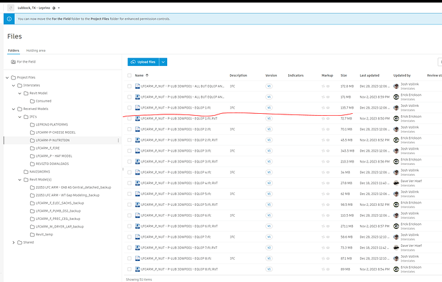Click Erick Erickson's avatar on EQUIP 1.ifc.RVT row
This screenshot has height=282, width=442.
pos(396,118)
